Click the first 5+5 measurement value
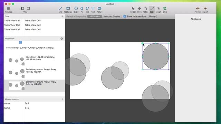Screen dimensions: 221x124 pos(27,103)
